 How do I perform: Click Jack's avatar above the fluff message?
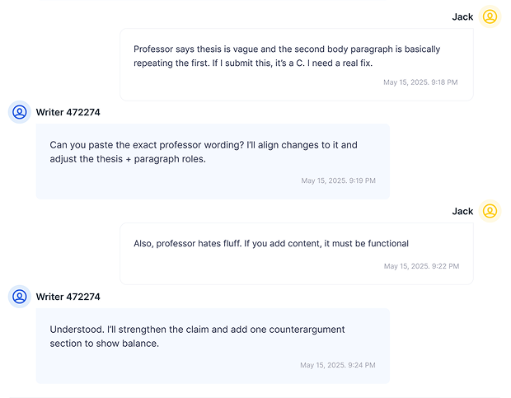[x=490, y=211]
